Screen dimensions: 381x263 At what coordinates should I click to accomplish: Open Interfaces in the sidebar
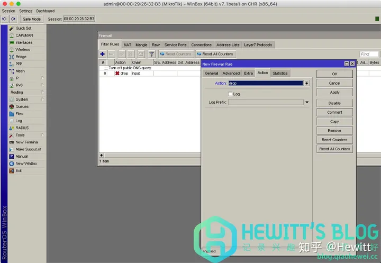coord(24,42)
